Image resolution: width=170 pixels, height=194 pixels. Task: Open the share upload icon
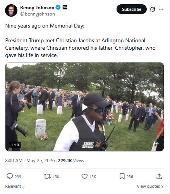point(159,176)
